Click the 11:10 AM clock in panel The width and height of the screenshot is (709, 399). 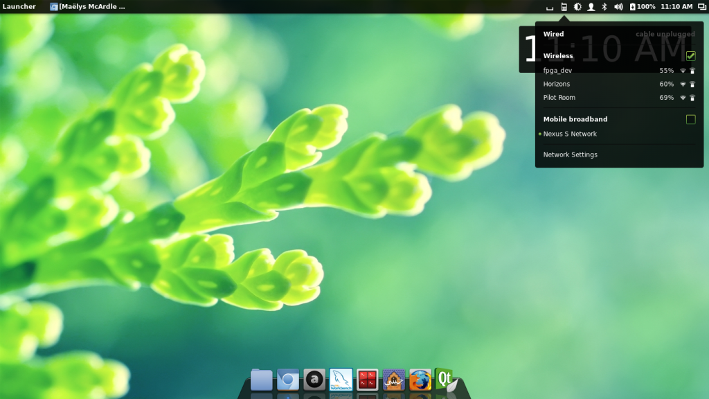676,7
